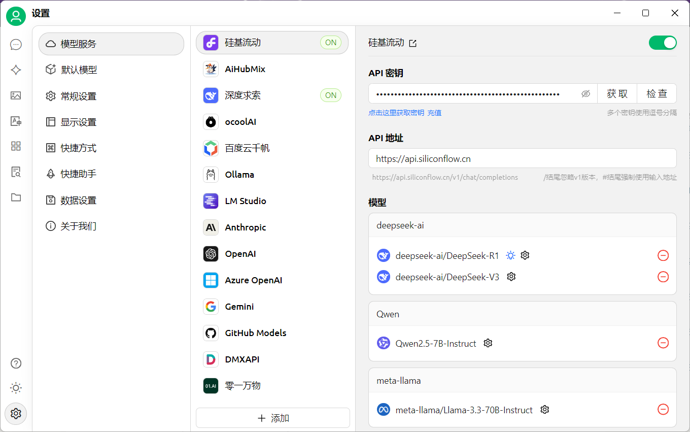This screenshot has width=690, height=432.
Task: Open the 硅基流动 external link icon
Action: 413,43
